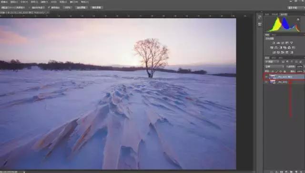Select the open document's title tab
The height and width of the screenshot is (173, 305).
(24, 12)
